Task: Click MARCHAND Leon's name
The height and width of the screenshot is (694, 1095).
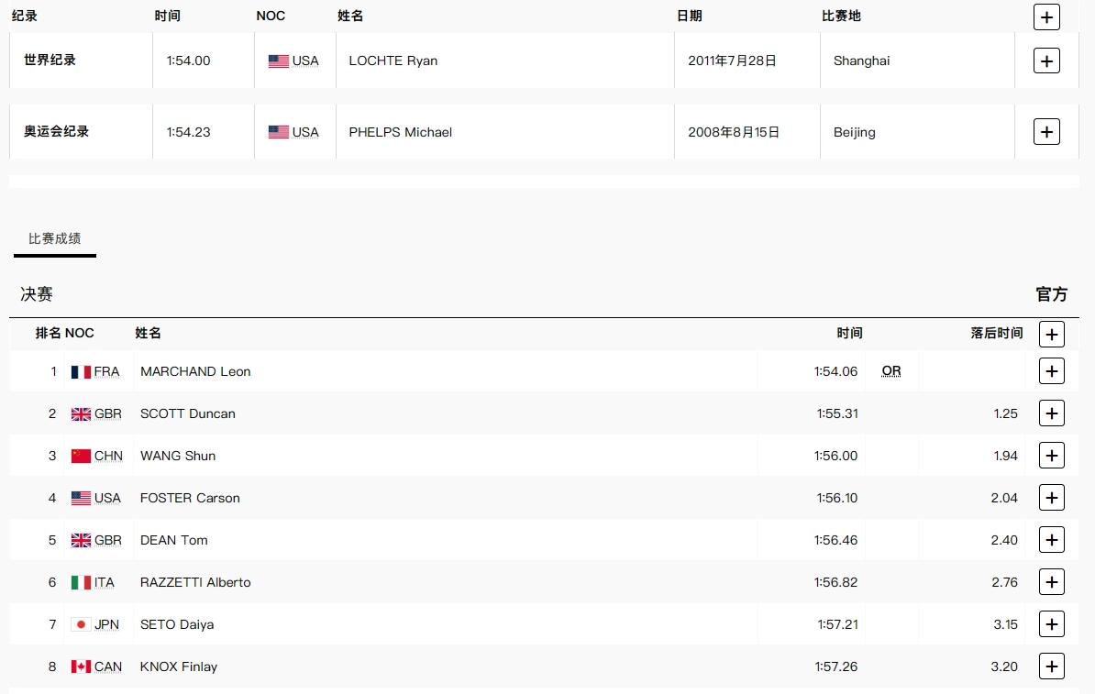Action: [195, 371]
